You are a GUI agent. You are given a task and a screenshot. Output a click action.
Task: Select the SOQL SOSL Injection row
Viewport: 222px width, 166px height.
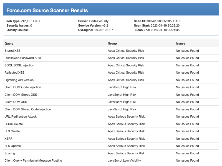[x=111, y=65]
